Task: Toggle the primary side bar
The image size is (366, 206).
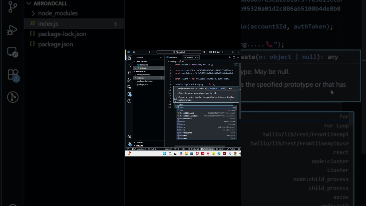Action: (x=214, y=52)
